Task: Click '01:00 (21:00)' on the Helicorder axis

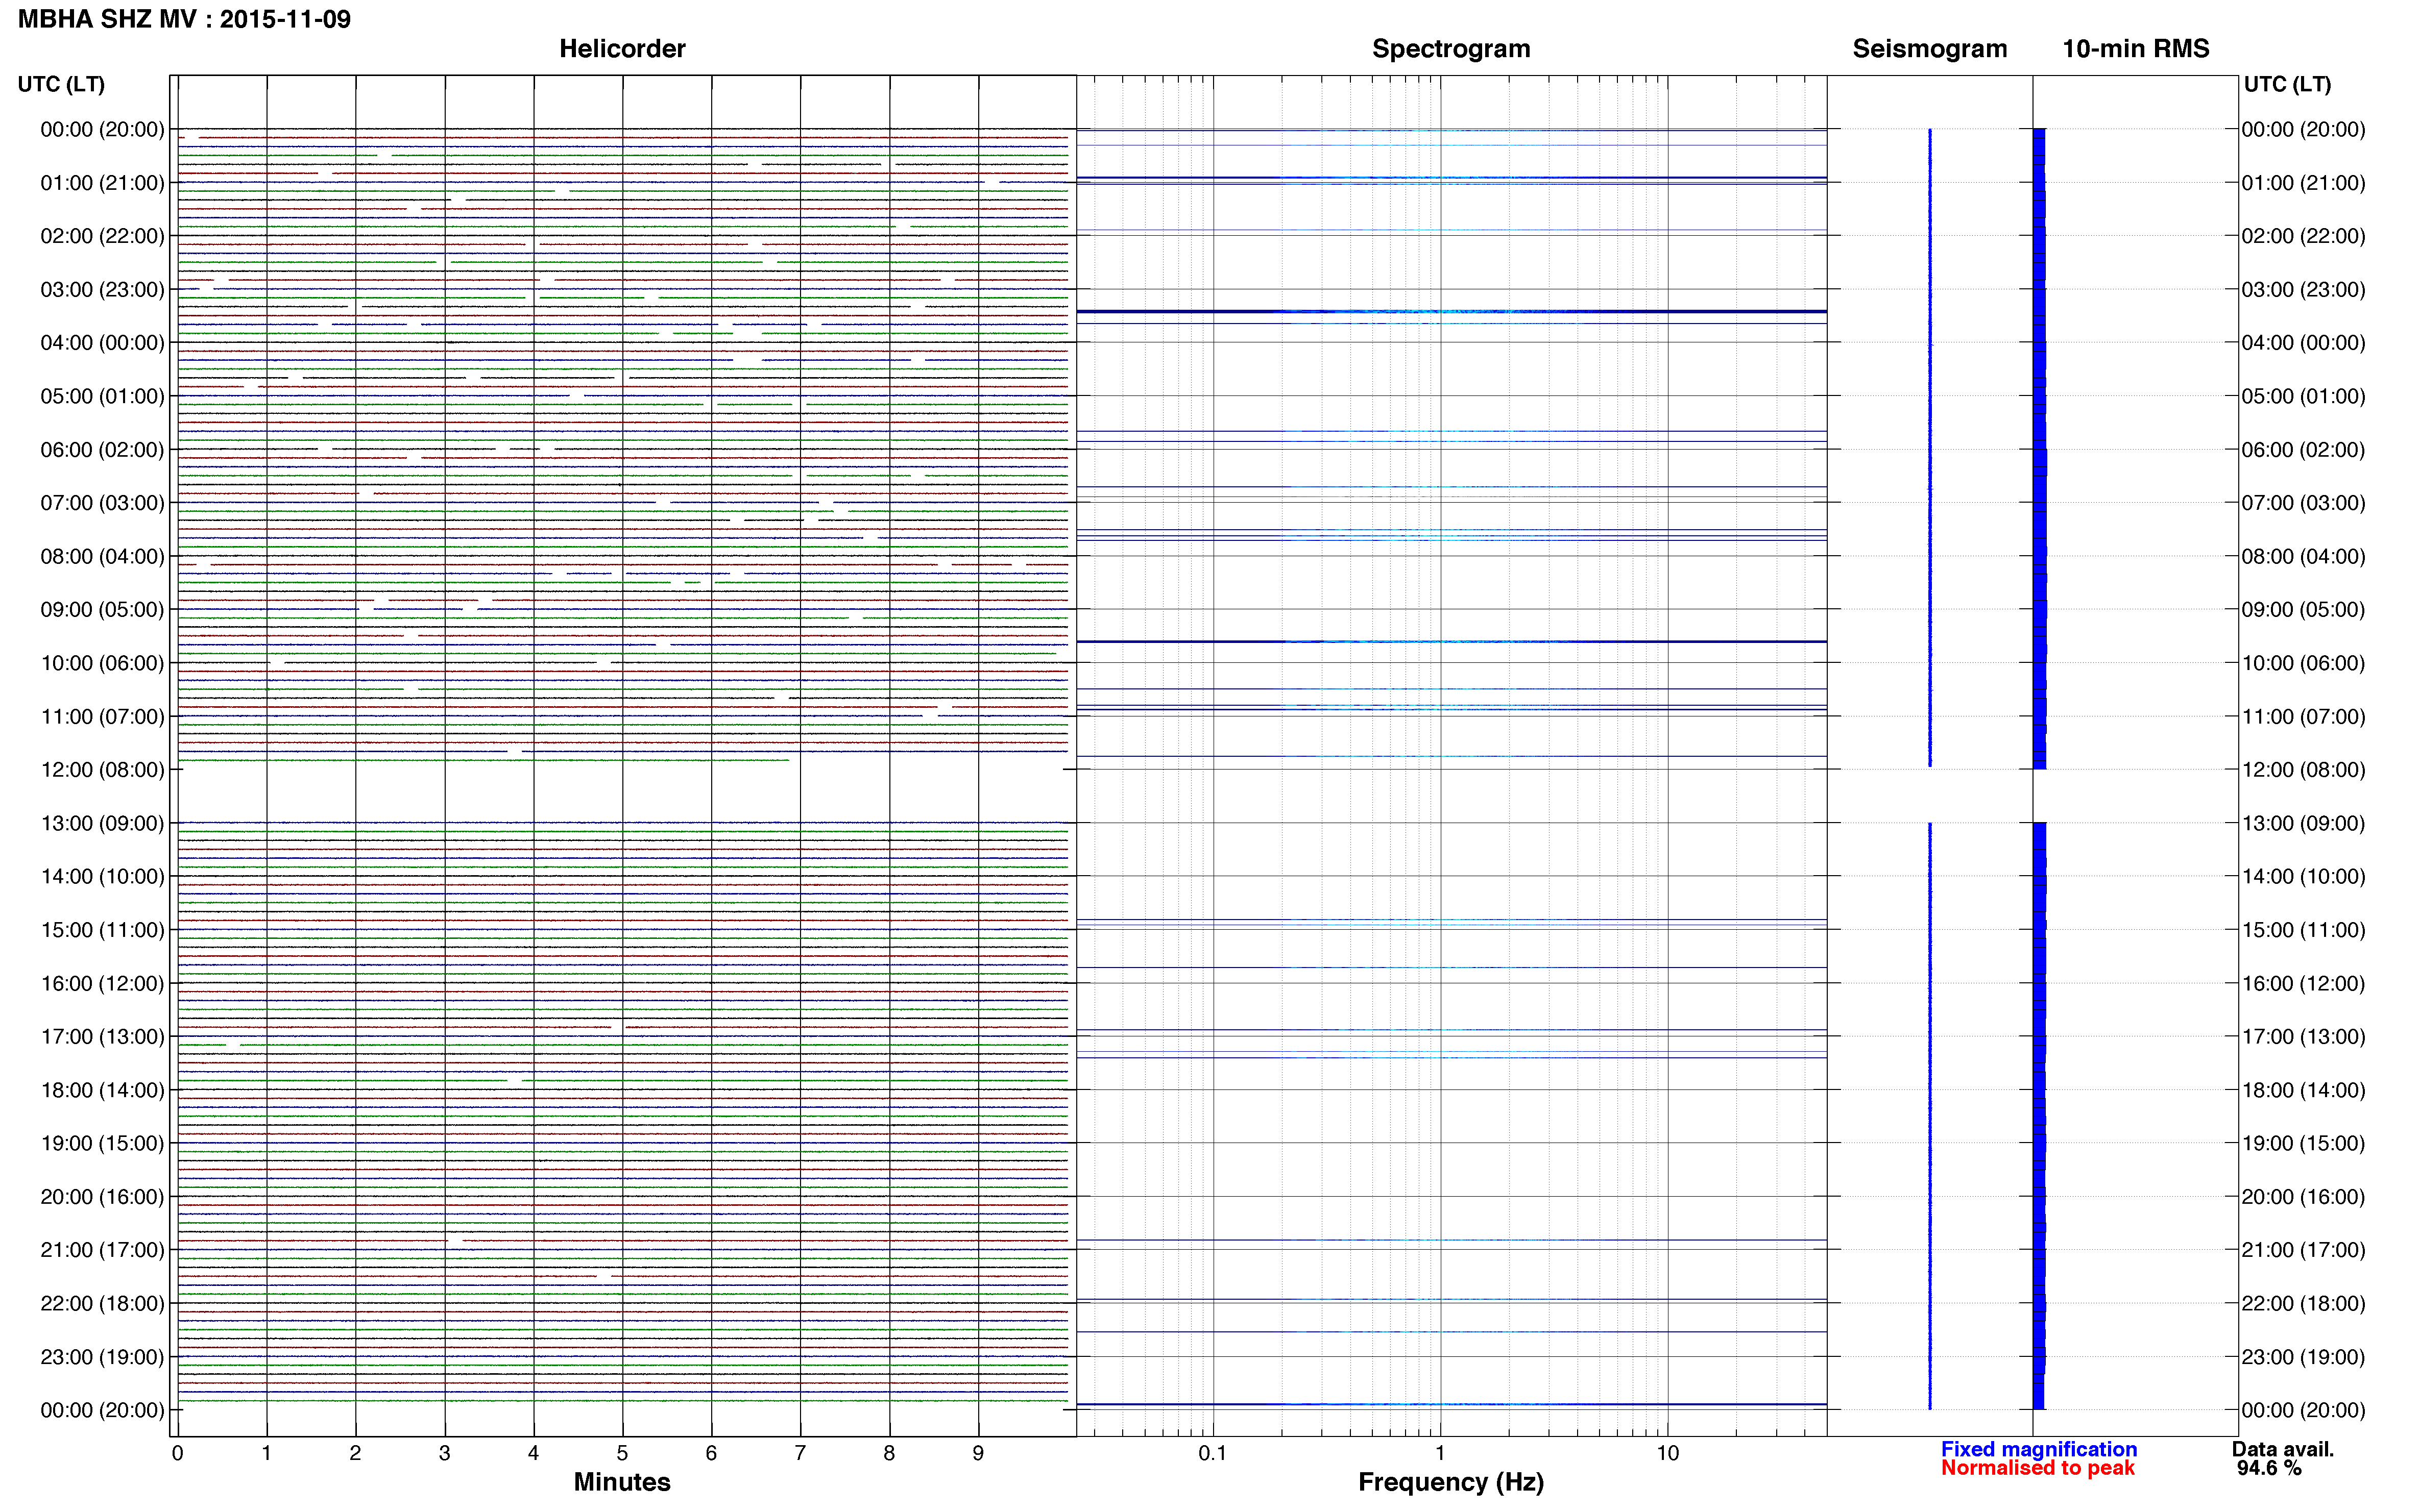Action: [x=102, y=183]
